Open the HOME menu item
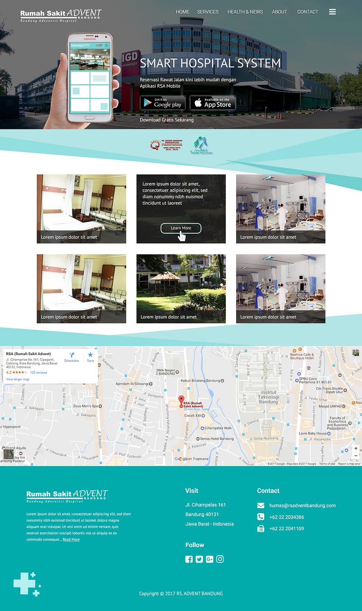This screenshot has height=611, width=362. coord(182,12)
